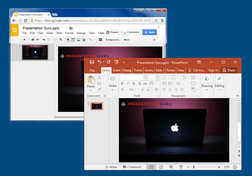Viewport: 252px width, 176px height.
Task: Click Fit slide to window icon
Action: [x=235, y=167]
